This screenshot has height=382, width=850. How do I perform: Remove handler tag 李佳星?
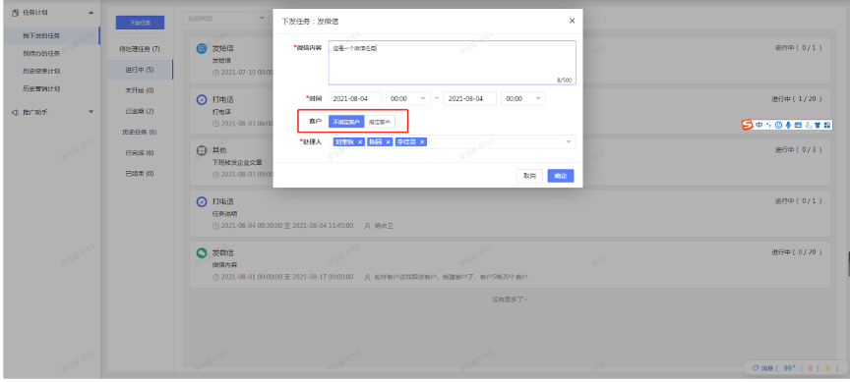pyautogui.click(x=422, y=141)
